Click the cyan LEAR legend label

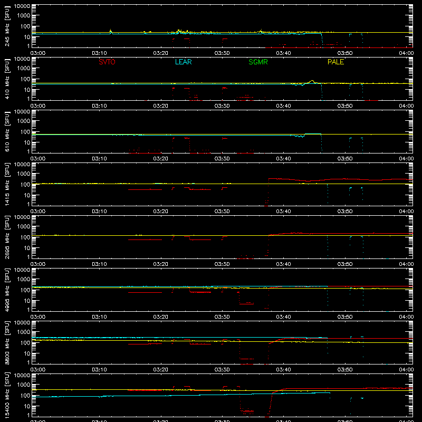(x=183, y=62)
